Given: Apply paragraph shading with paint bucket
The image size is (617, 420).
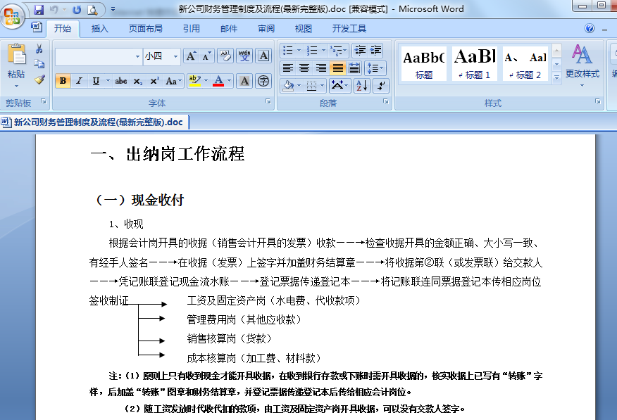Looking at the screenshot, I should 289,86.
